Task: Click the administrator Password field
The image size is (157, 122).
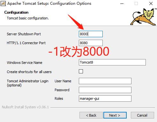Action: click(x=105, y=90)
